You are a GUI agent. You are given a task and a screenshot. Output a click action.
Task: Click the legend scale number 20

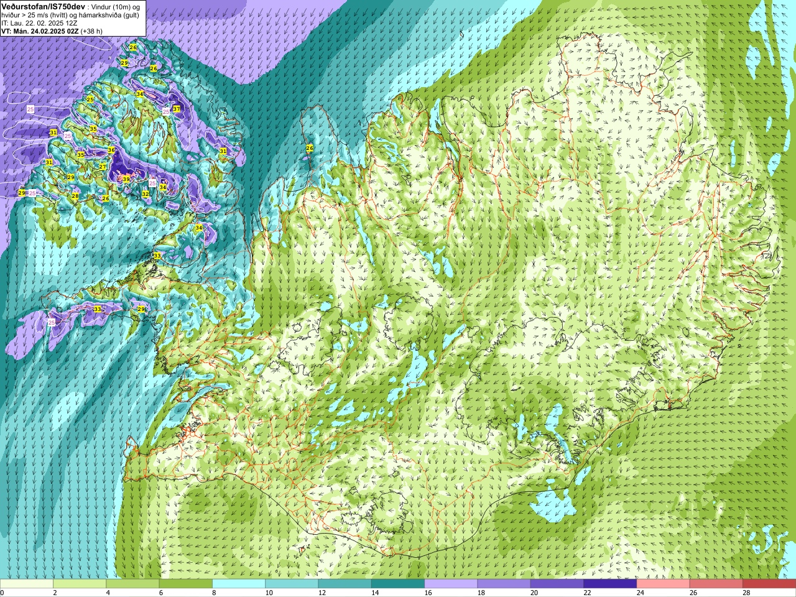click(x=534, y=593)
